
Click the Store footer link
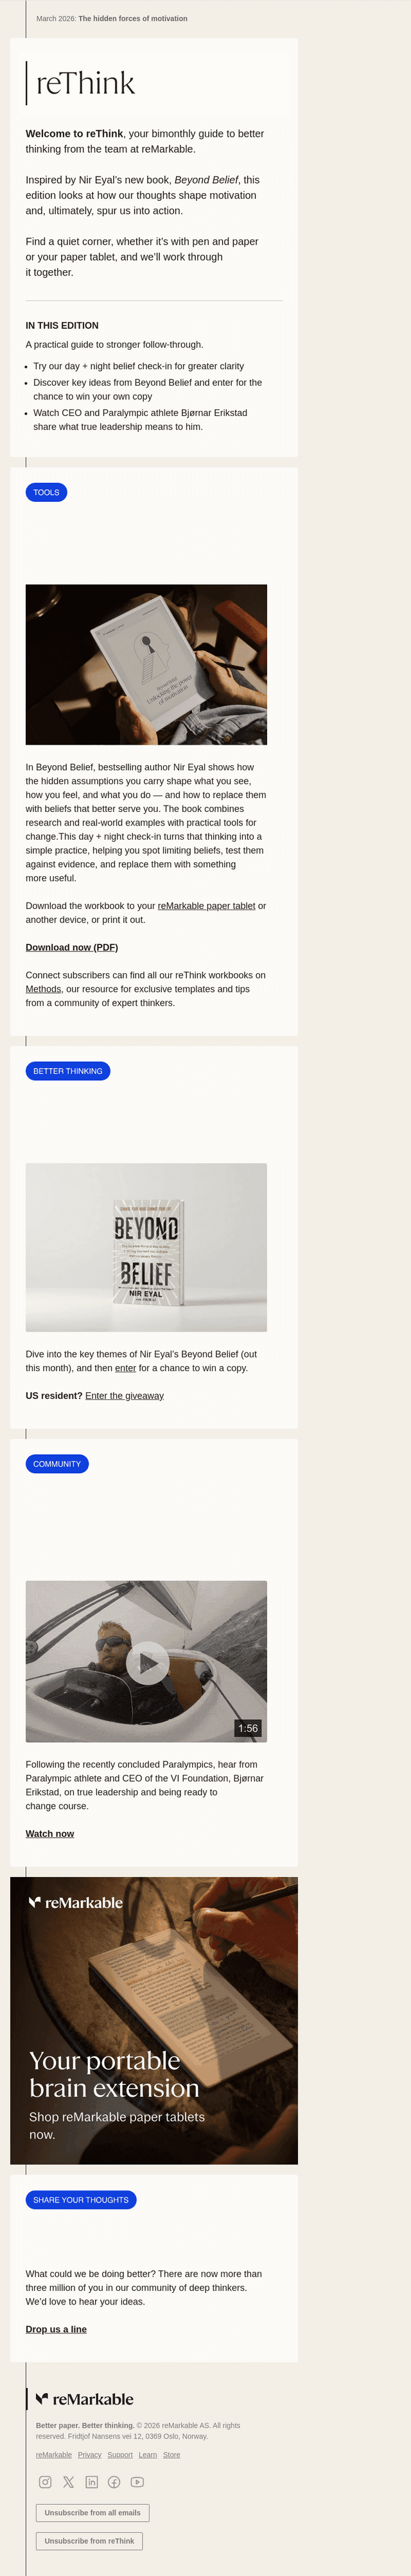click(x=172, y=2454)
